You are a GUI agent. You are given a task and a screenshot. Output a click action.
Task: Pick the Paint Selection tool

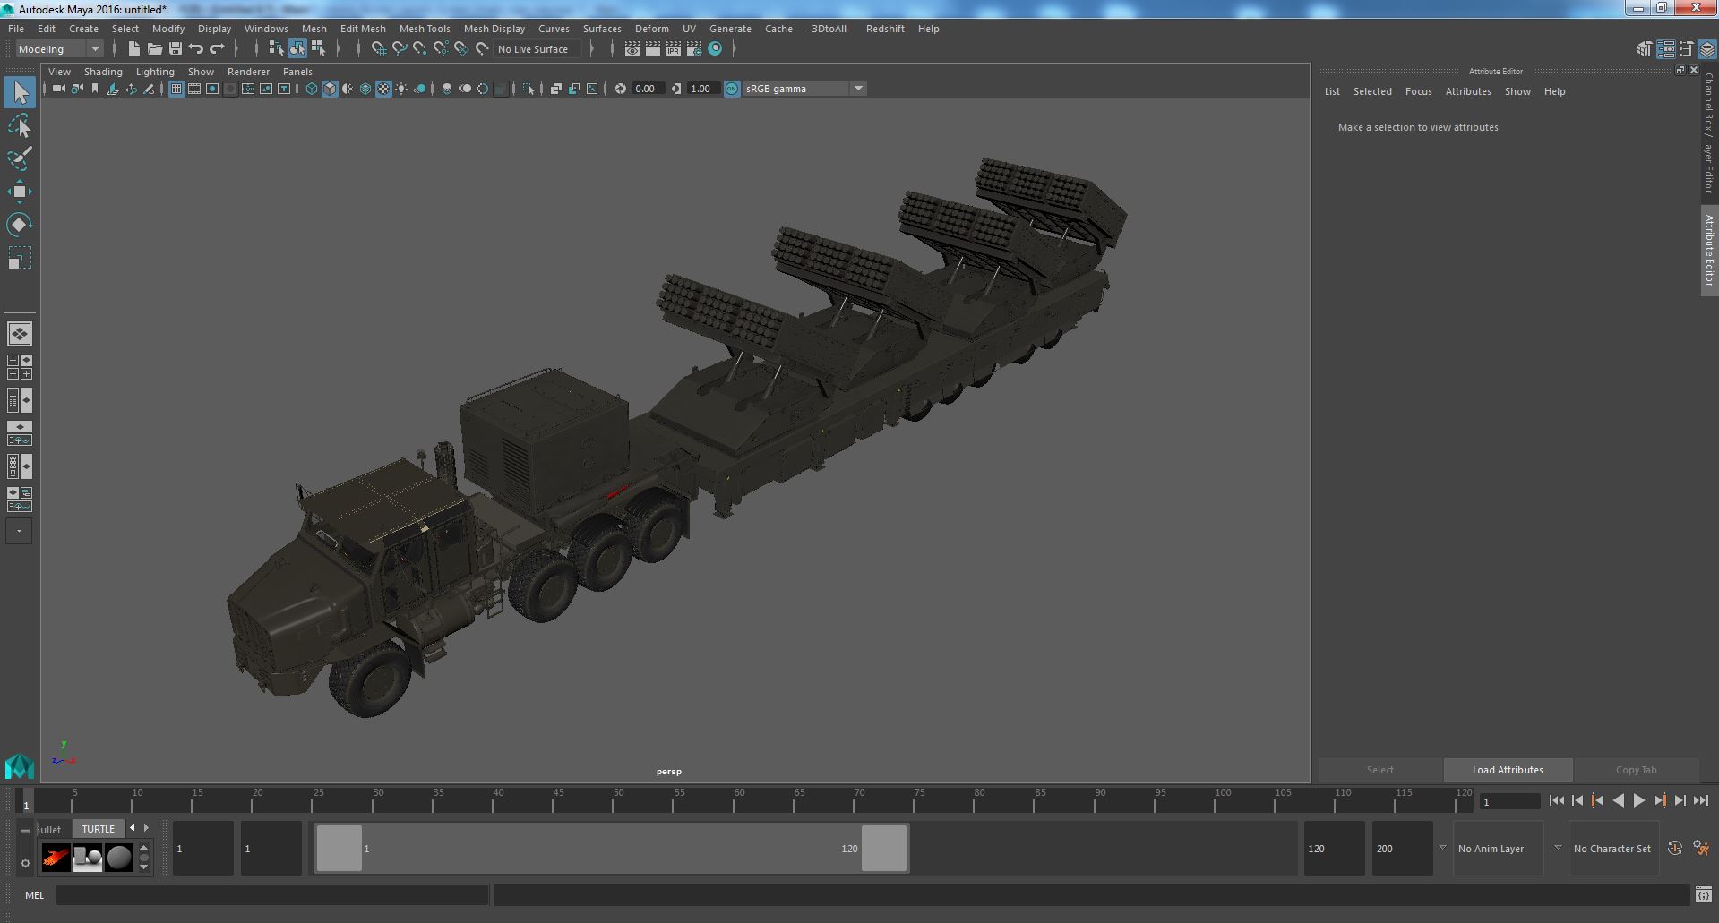(20, 158)
